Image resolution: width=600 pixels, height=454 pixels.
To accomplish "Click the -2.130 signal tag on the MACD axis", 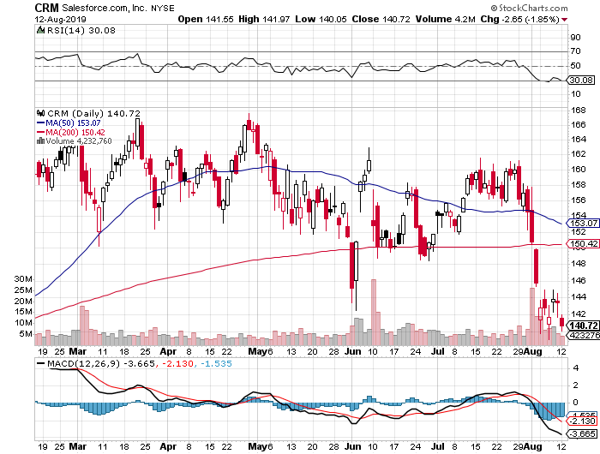I will 582,421.
